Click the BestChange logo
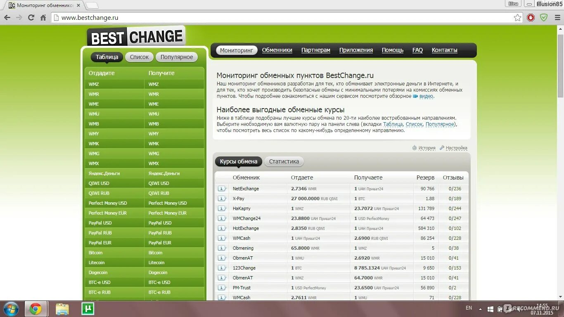Viewport: 564px width, 317px height. click(136, 37)
